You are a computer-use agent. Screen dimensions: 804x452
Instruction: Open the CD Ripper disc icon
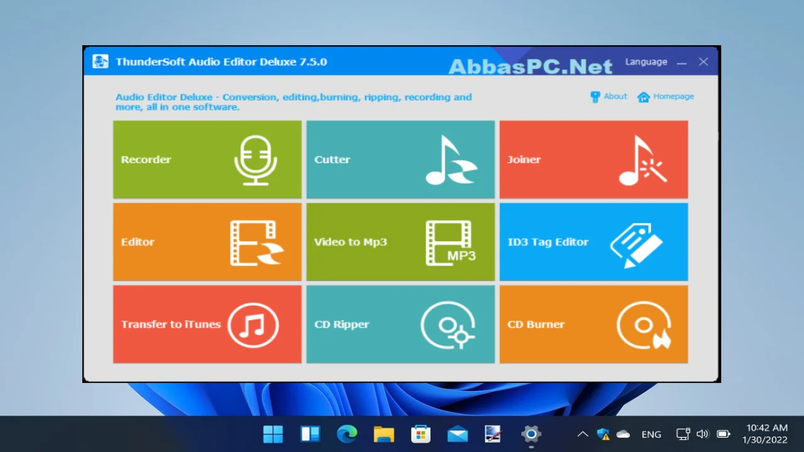point(448,325)
